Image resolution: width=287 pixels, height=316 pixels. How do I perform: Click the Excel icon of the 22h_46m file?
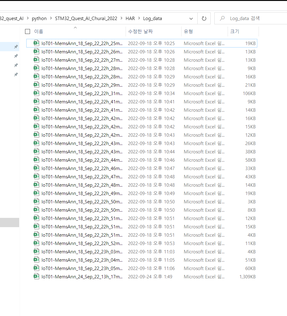pyautogui.click(x=36, y=168)
